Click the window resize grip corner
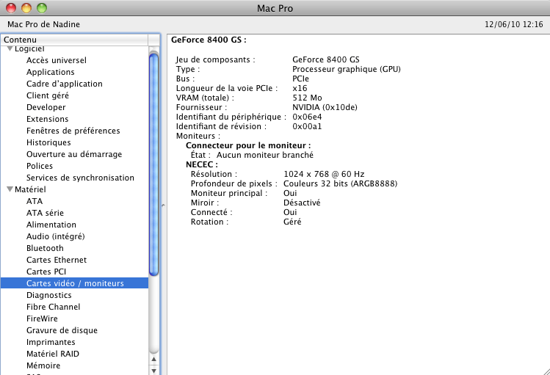Viewport: 550px width, 375px height. tap(546, 371)
